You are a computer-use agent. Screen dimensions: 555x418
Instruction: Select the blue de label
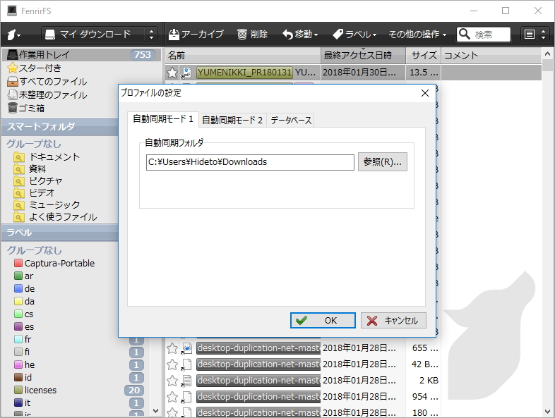point(25,289)
